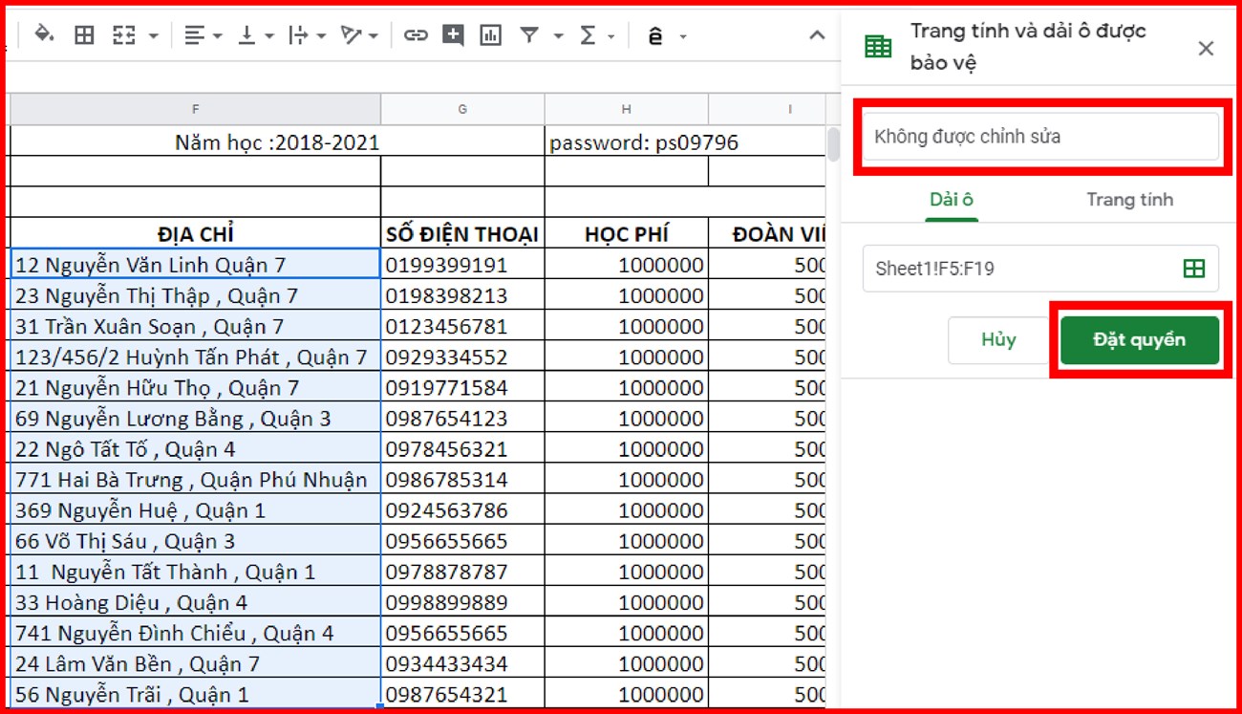Expand vertical align dropdown arrow
The width and height of the screenshot is (1242, 714).
click(x=269, y=36)
